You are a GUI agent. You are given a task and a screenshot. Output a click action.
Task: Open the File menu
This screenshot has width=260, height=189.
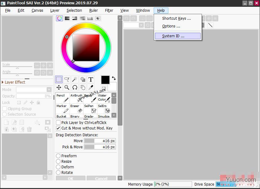pyautogui.click(x=7, y=10)
